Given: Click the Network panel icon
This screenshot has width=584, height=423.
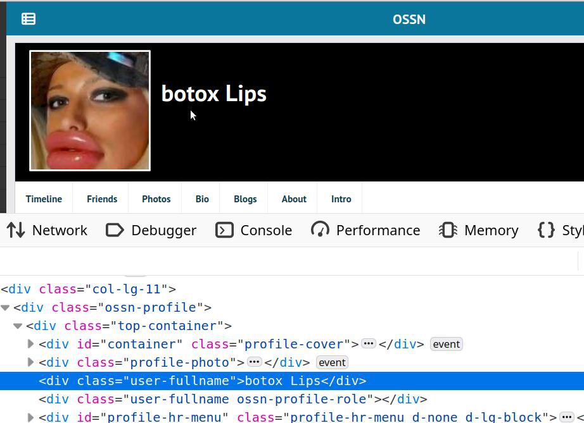Looking at the screenshot, I should click(x=16, y=230).
